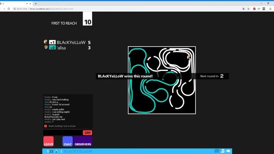Click BLACKYELLOW username in bottom bar
The width and height of the screenshot is (274, 154).
click(x=78, y=151)
